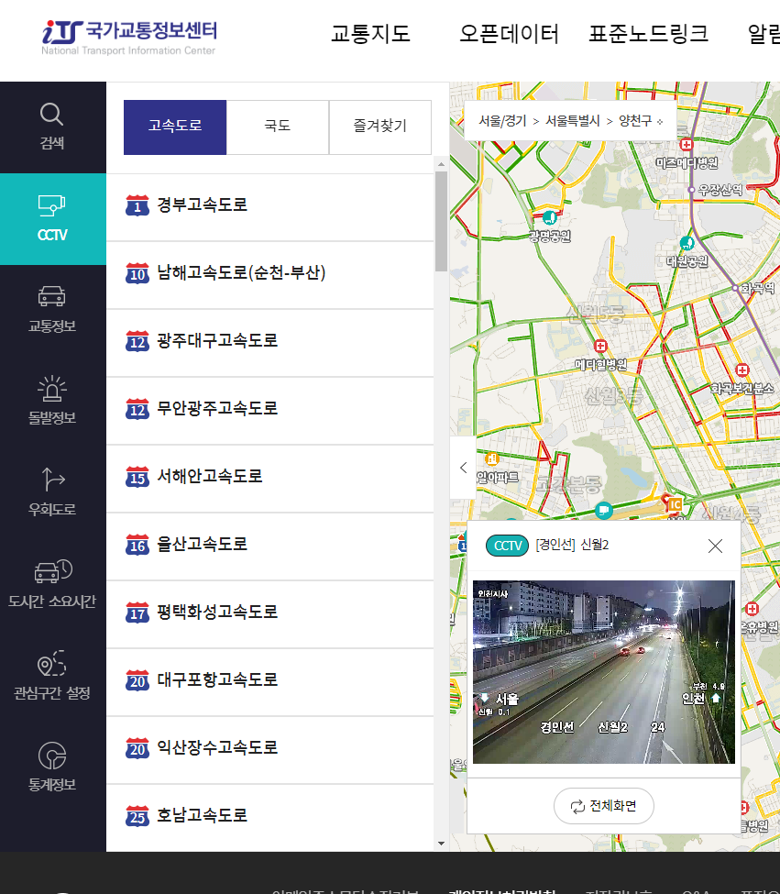Viewport: 780px width, 894px height.
Task: Click the hospital marker at 메디힐병원
Action: (600, 346)
